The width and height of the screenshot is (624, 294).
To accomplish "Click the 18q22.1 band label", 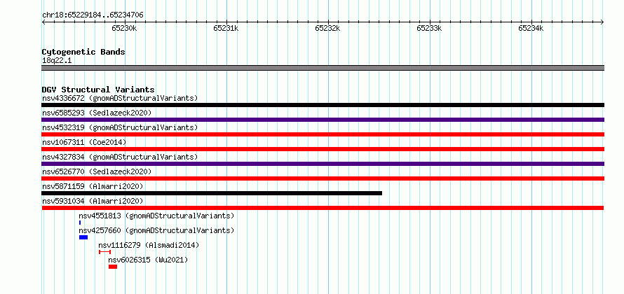I will pyautogui.click(x=57, y=60).
